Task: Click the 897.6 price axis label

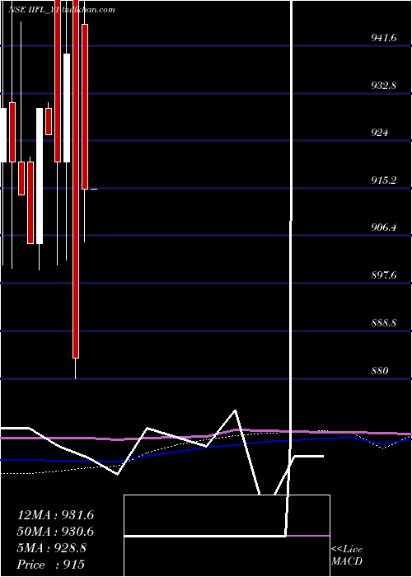Action: point(384,274)
